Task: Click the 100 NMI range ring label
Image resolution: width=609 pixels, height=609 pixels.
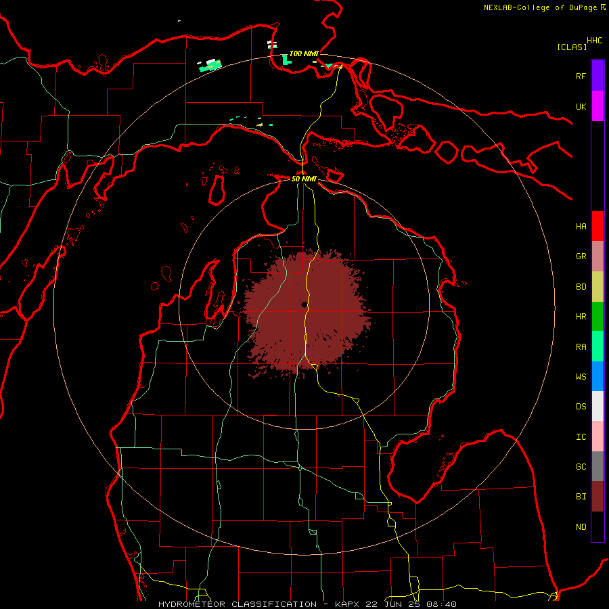Action: pos(304,53)
